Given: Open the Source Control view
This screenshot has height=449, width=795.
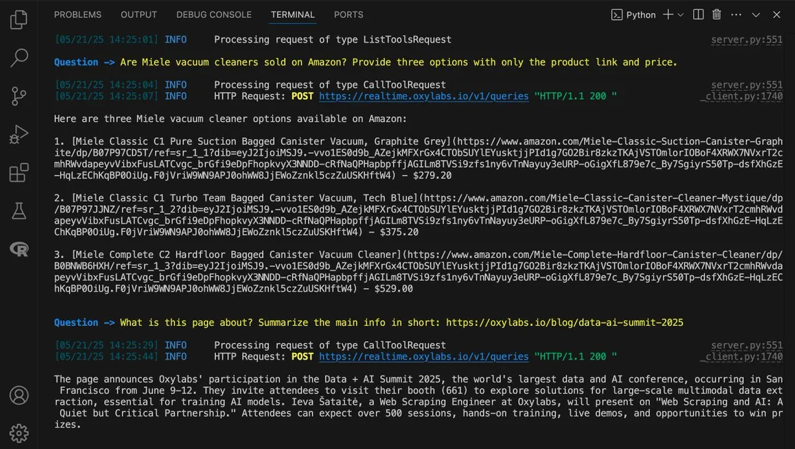Looking at the screenshot, I should [x=19, y=96].
